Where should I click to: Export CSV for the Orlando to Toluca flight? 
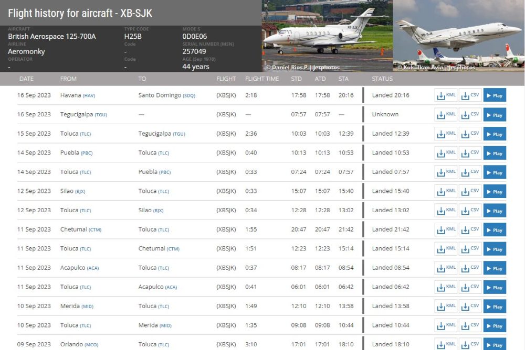click(x=470, y=344)
